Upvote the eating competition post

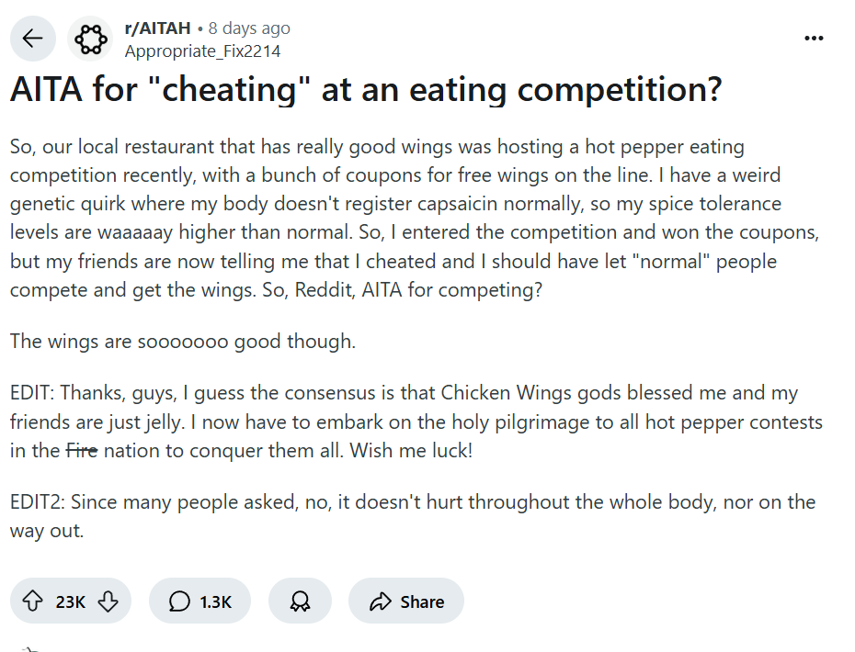[x=33, y=601]
